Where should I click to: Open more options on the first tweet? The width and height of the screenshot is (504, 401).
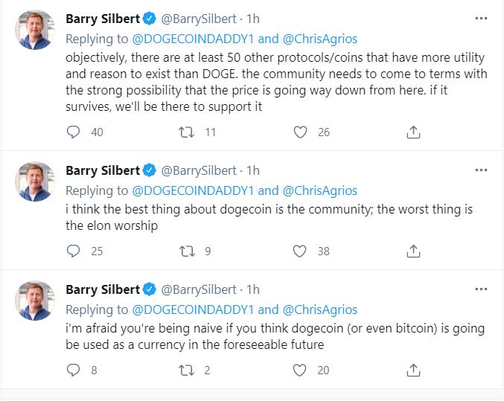(x=481, y=17)
